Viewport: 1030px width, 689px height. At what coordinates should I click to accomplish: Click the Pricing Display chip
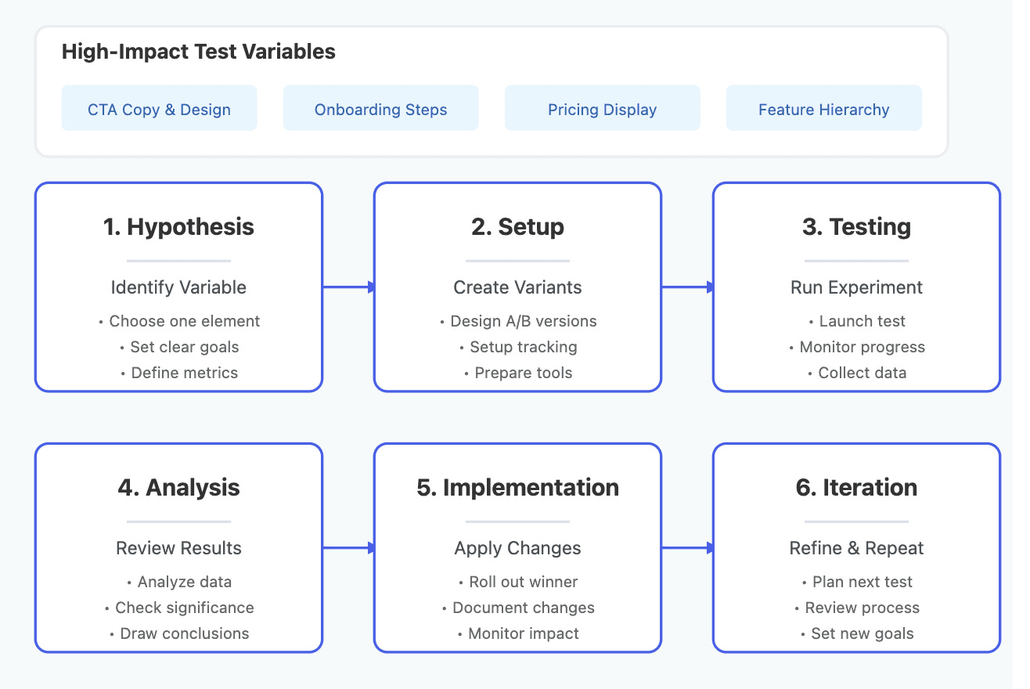coord(602,108)
